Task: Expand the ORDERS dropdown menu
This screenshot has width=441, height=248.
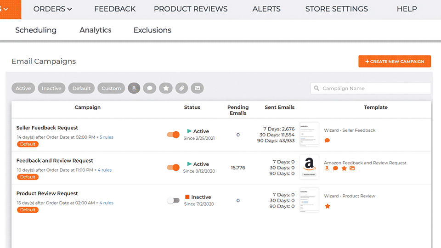Action: pyautogui.click(x=53, y=9)
